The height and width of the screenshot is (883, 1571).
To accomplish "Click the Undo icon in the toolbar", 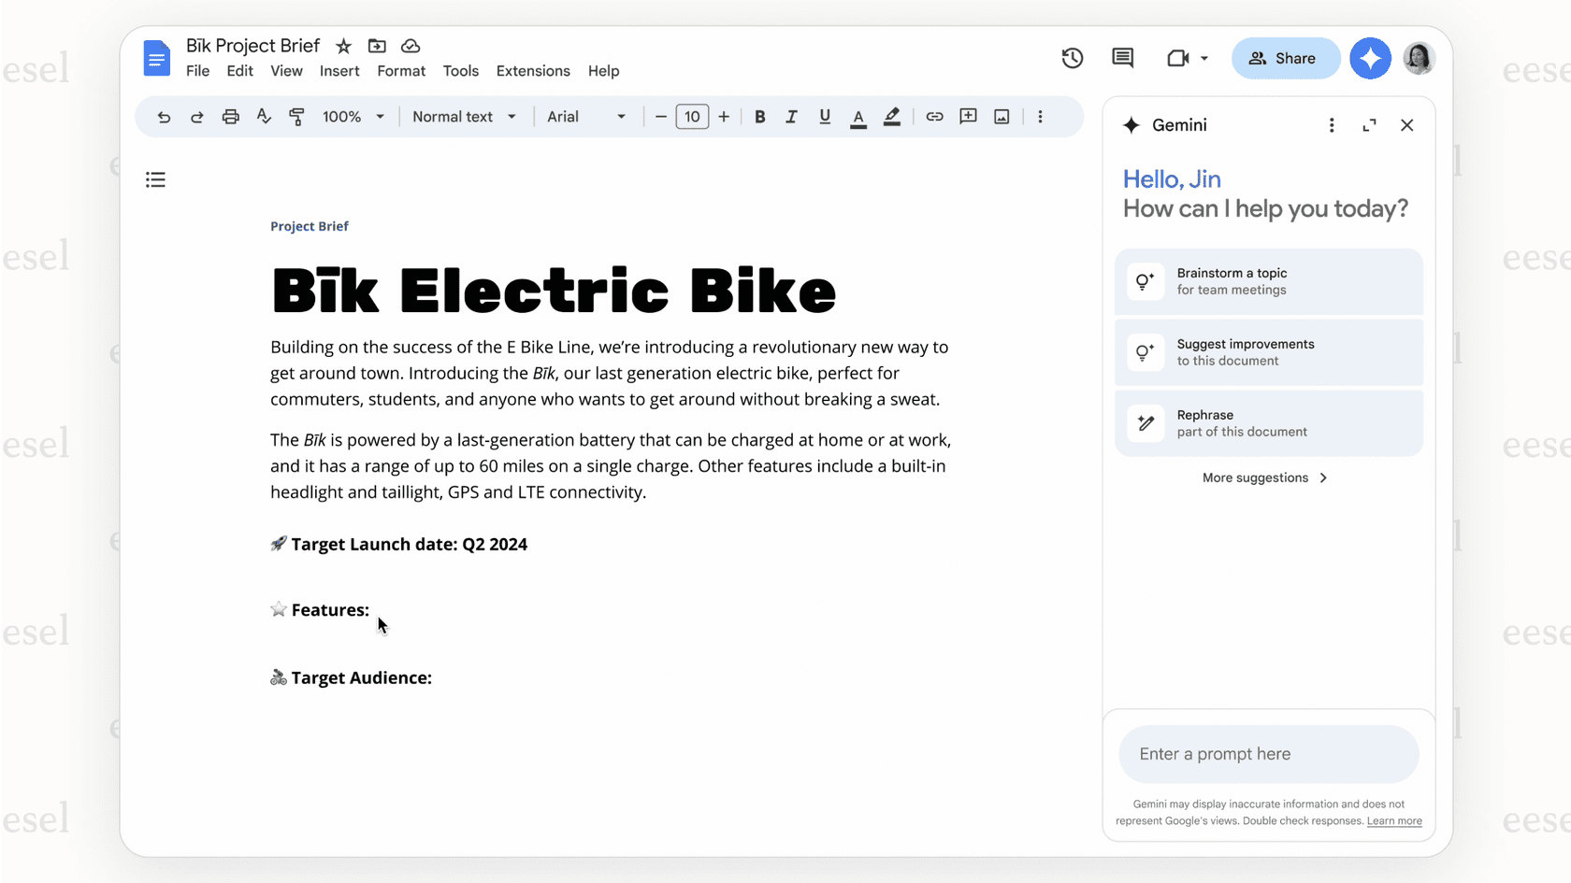I will [164, 116].
